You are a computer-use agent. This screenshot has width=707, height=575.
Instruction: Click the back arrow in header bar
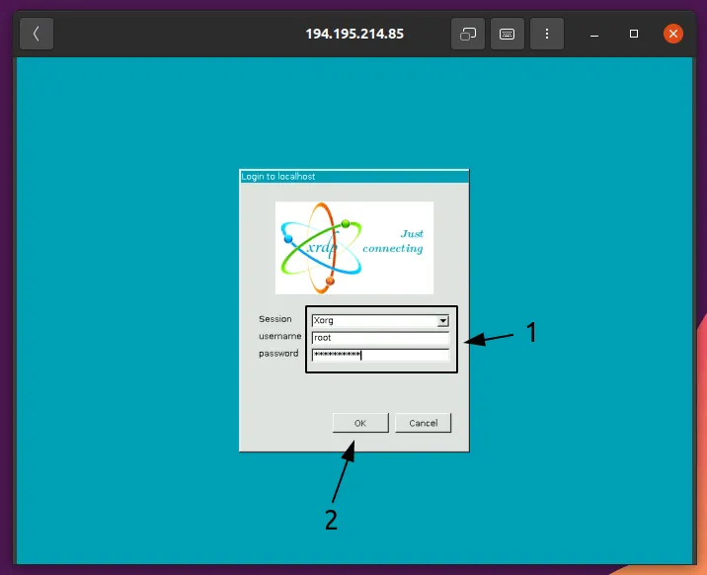[37, 34]
